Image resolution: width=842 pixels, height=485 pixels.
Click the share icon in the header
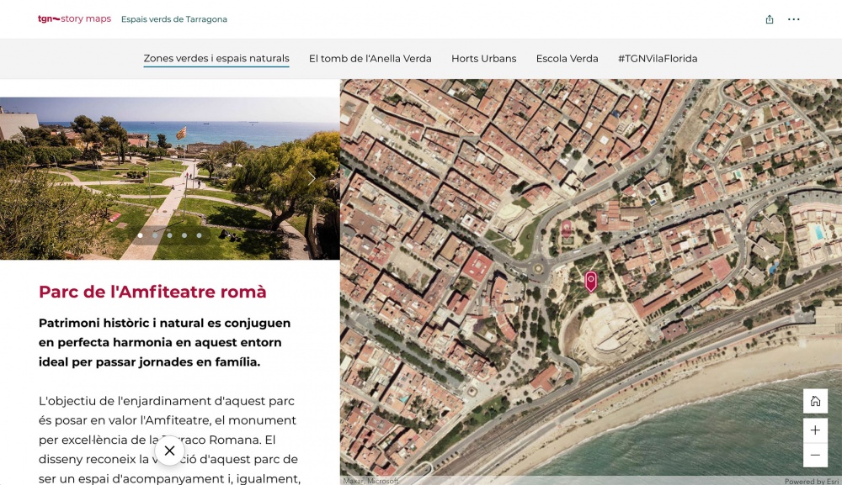(x=769, y=18)
